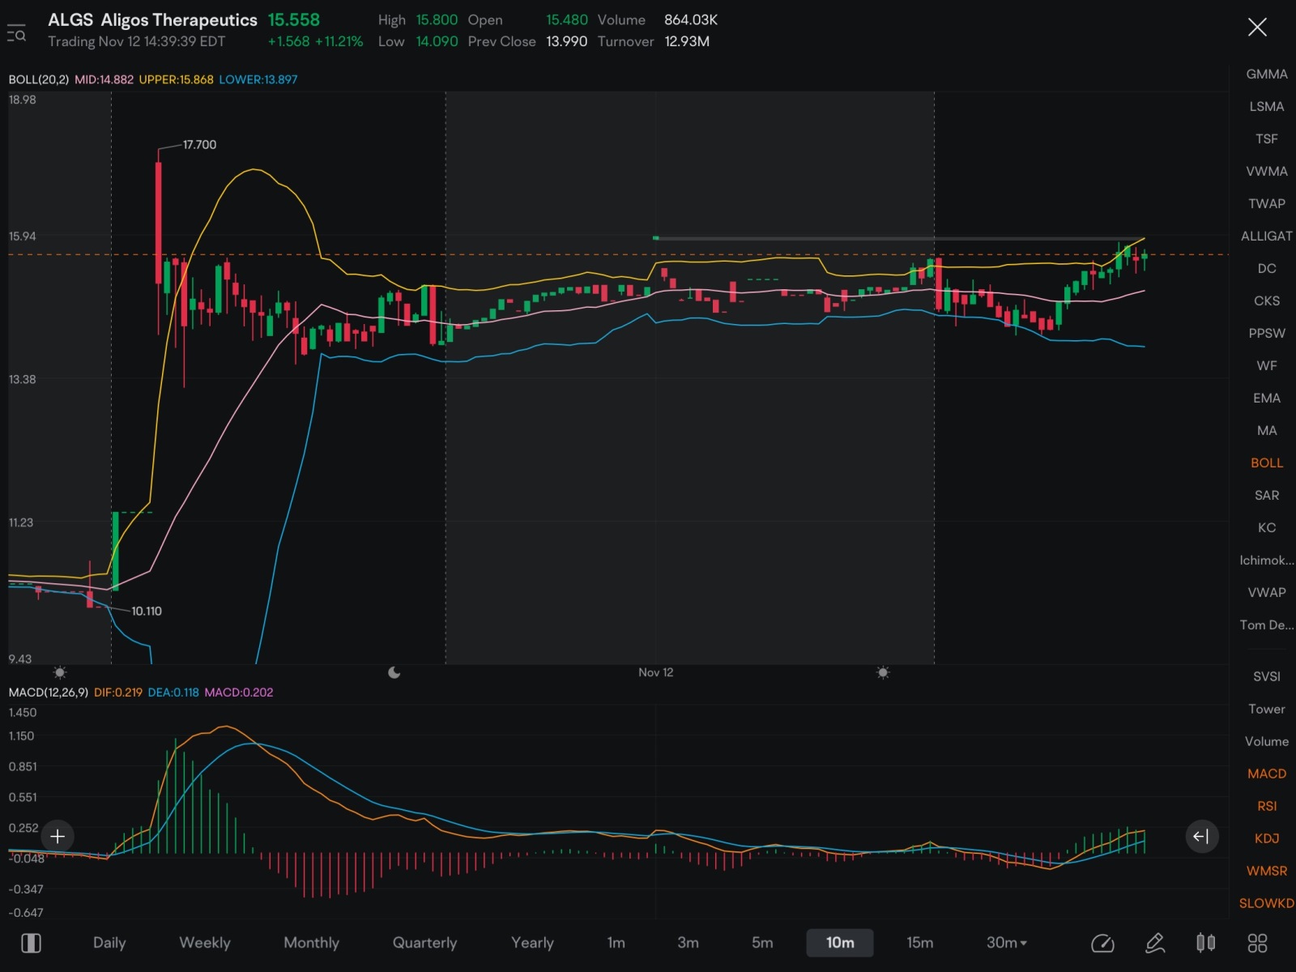Enable the LSMA indicator
The width and height of the screenshot is (1296, 972).
[x=1266, y=106]
